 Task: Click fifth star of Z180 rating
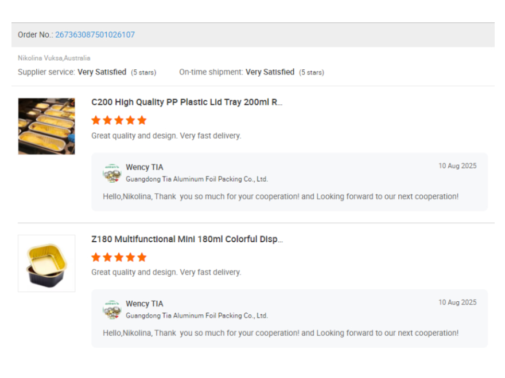tap(142, 257)
